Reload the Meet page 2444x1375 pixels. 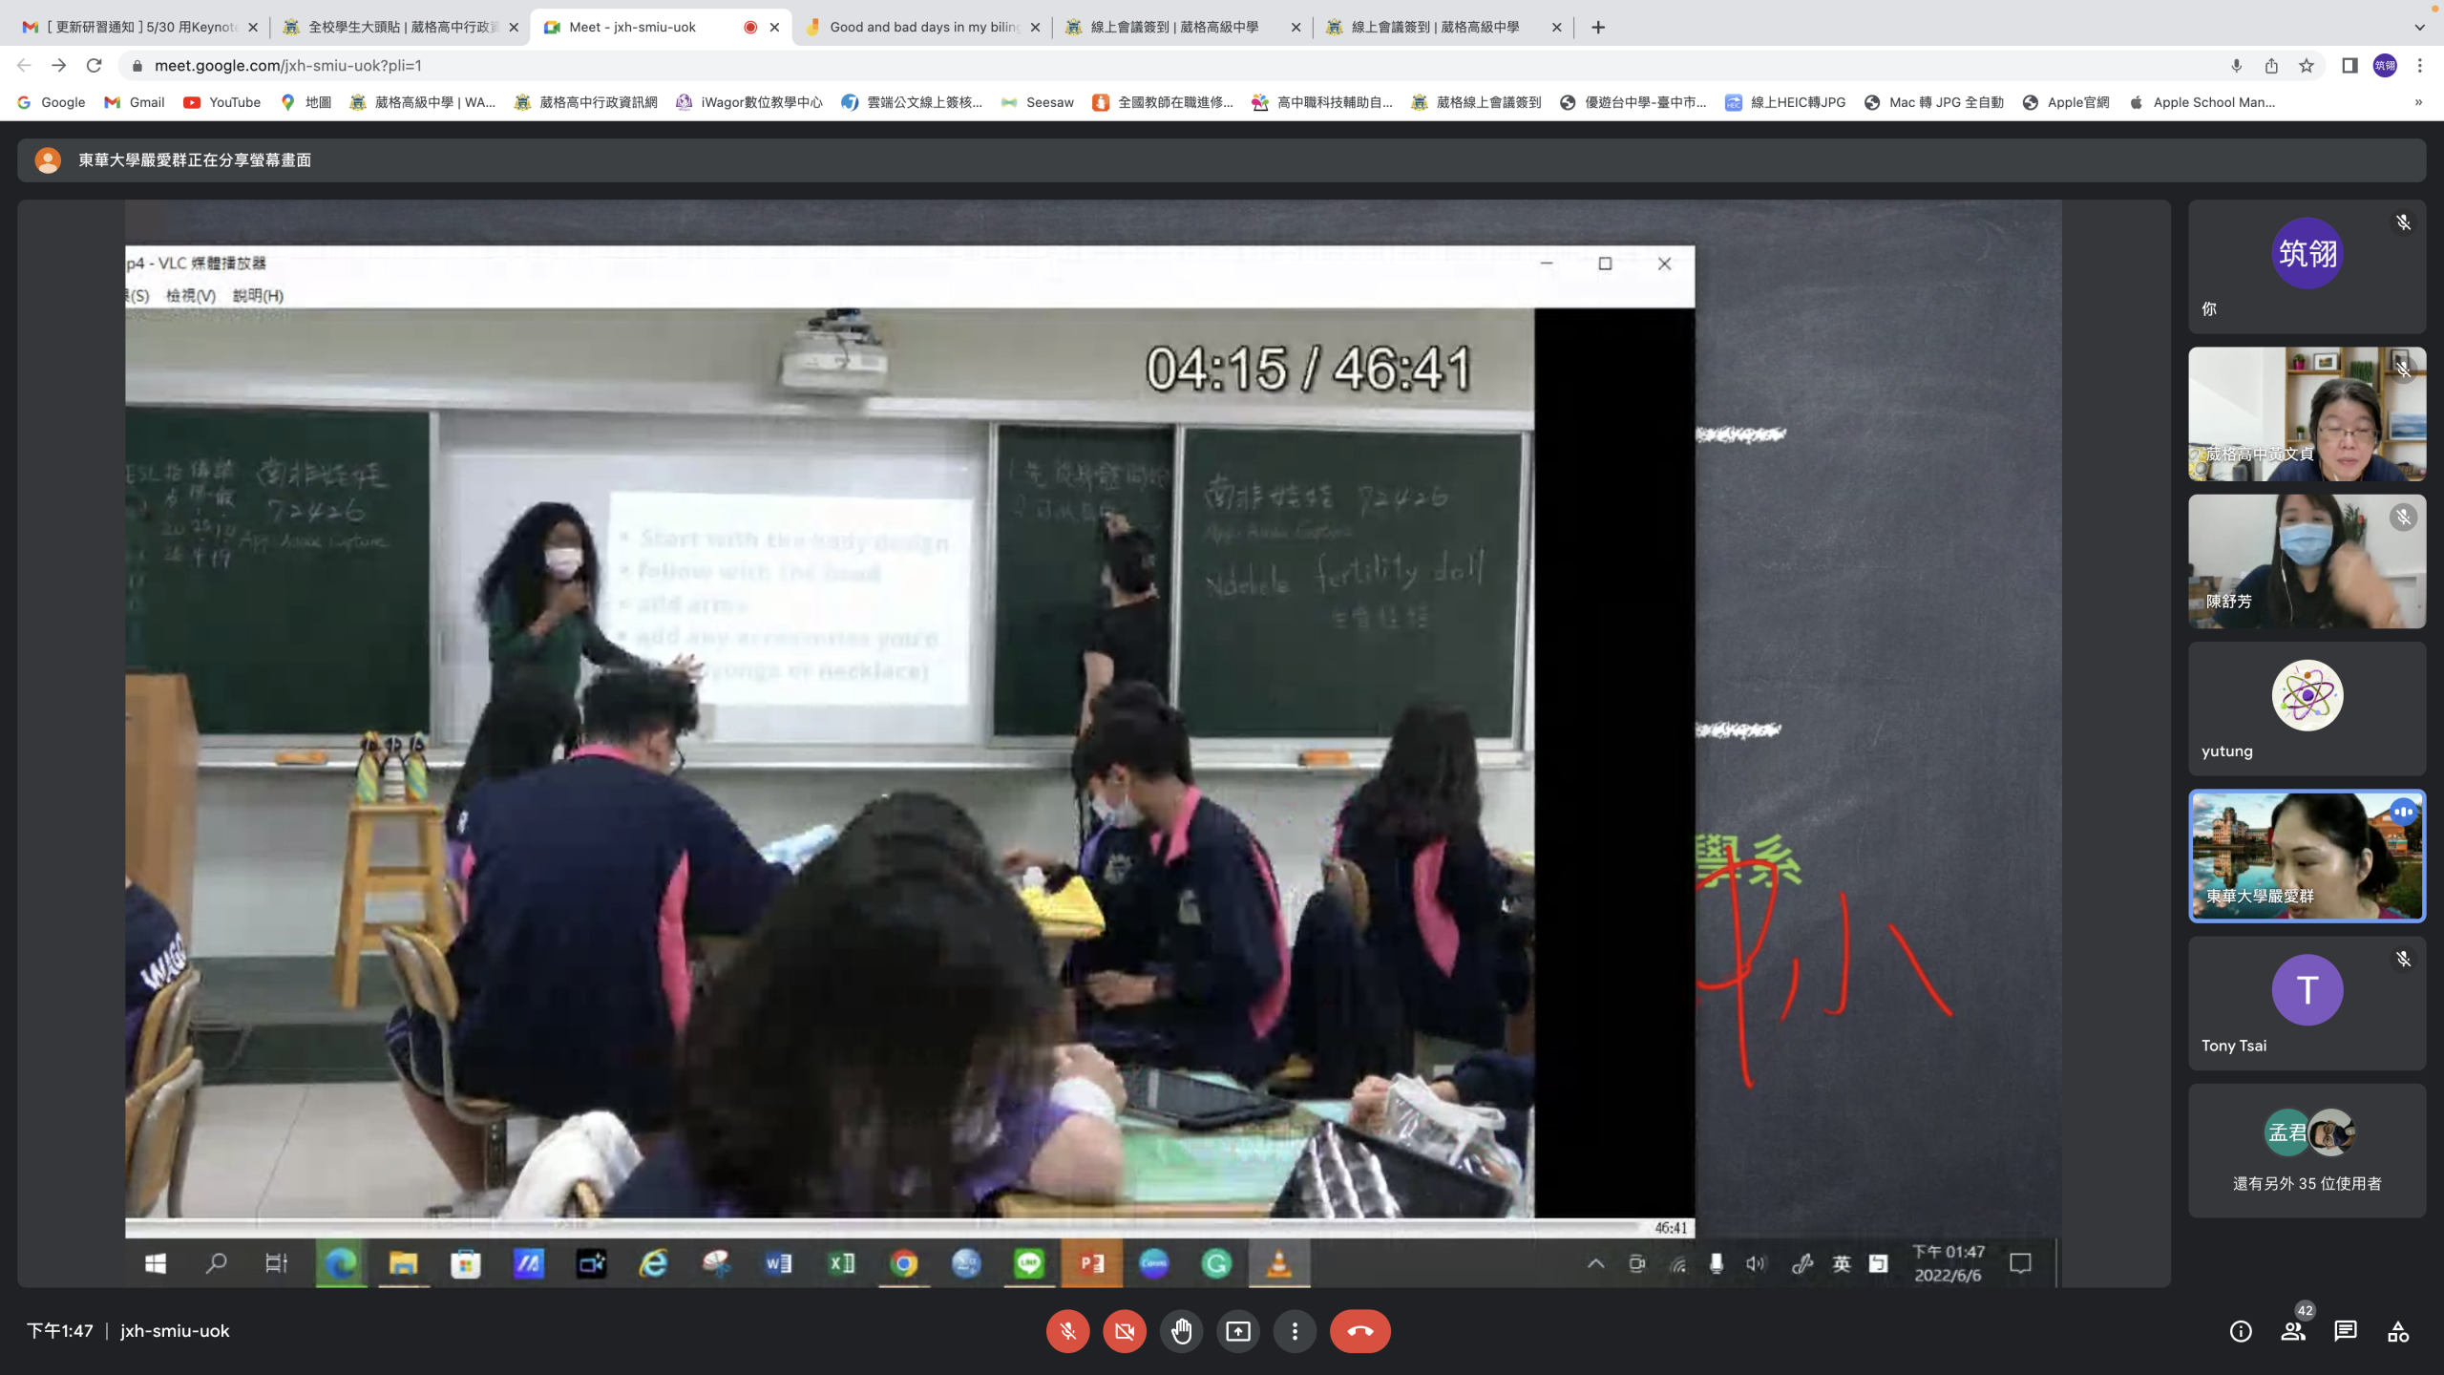[x=94, y=66]
